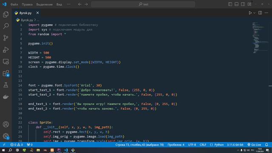
Task: Click the 8yrok.py breadcrumb
Action: (27, 20)
